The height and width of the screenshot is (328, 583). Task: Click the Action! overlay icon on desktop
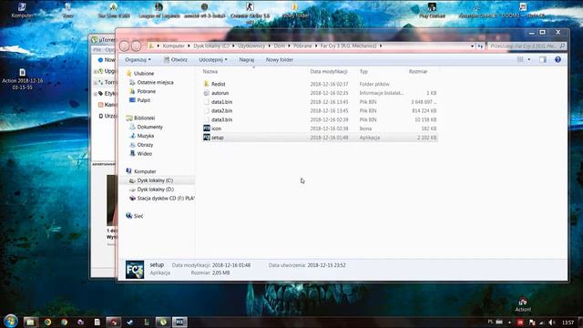[x=523, y=305]
